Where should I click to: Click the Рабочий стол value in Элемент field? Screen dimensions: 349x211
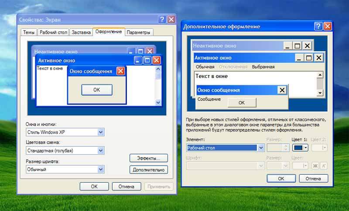click(201, 148)
